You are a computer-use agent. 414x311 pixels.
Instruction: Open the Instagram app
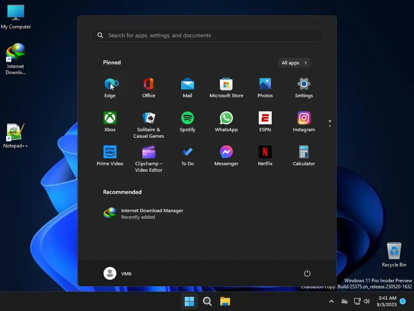304,122
